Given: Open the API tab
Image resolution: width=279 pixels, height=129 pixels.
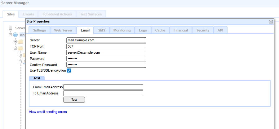Looking at the screenshot, I should [220, 30].
